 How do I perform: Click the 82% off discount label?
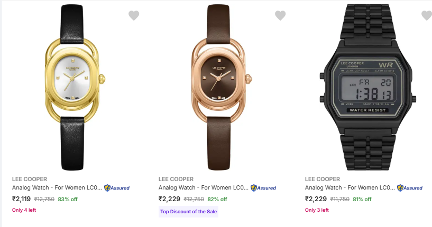[x=217, y=200]
